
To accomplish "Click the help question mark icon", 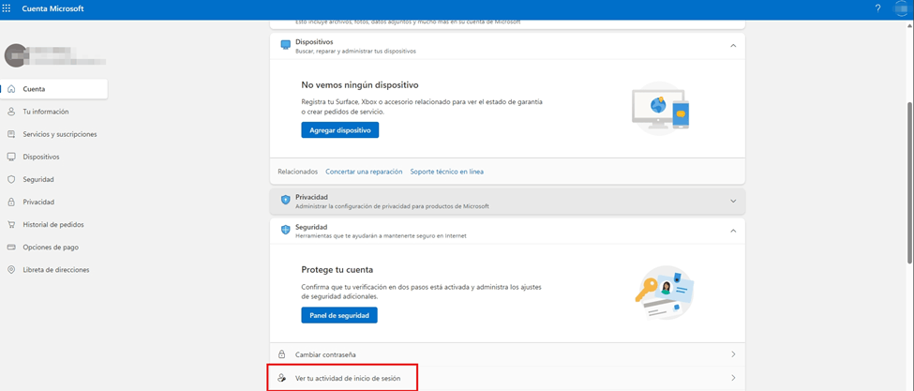I will click(x=877, y=8).
